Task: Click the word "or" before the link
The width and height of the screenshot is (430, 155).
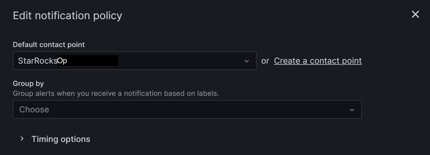Action: (x=265, y=61)
